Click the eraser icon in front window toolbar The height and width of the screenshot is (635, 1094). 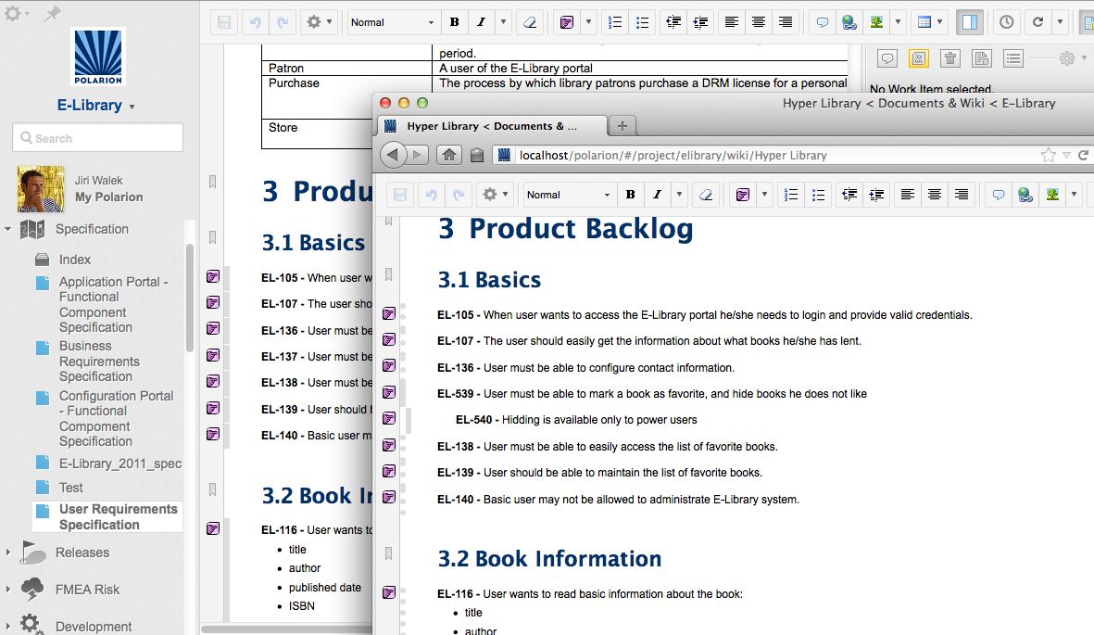click(x=705, y=194)
